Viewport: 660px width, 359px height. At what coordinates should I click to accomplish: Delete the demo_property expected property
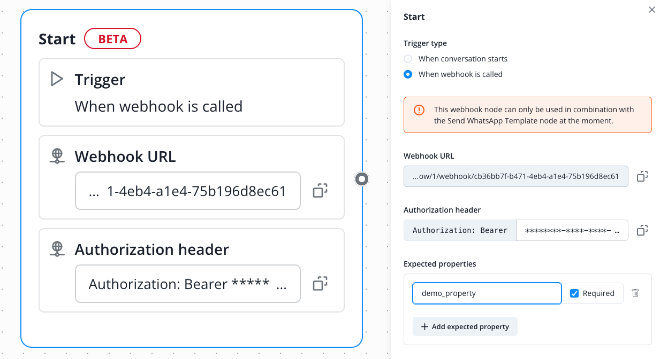(x=635, y=293)
